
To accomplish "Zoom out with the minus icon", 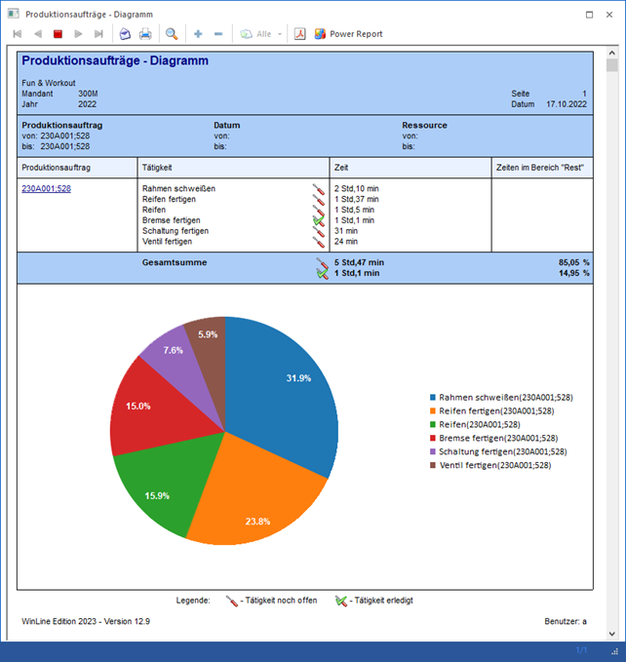I will point(218,34).
